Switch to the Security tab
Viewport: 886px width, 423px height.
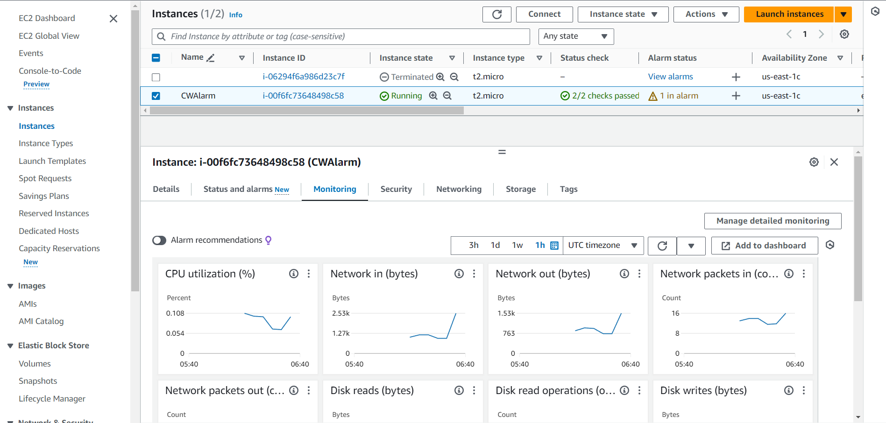click(x=396, y=189)
